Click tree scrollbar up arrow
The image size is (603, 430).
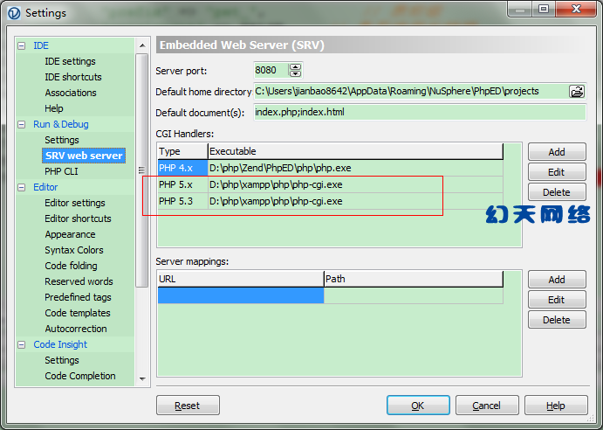142,45
